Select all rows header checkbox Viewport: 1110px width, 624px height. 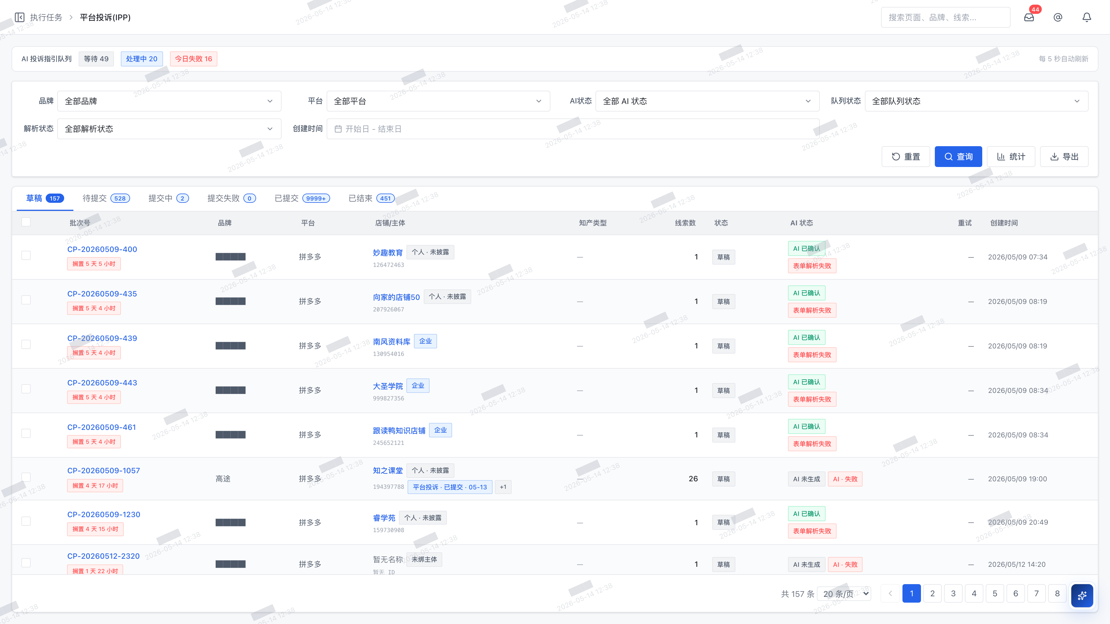pyautogui.click(x=26, y=222)
